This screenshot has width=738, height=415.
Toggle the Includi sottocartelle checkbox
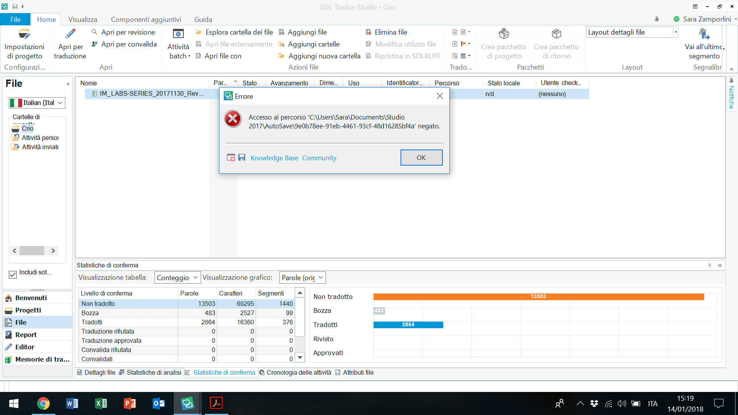(13, 274)
